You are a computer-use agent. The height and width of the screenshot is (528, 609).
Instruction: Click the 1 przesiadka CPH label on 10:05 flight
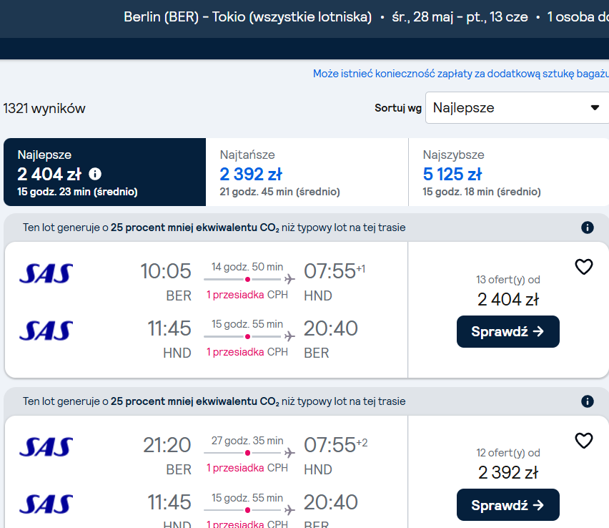point(247,295)
